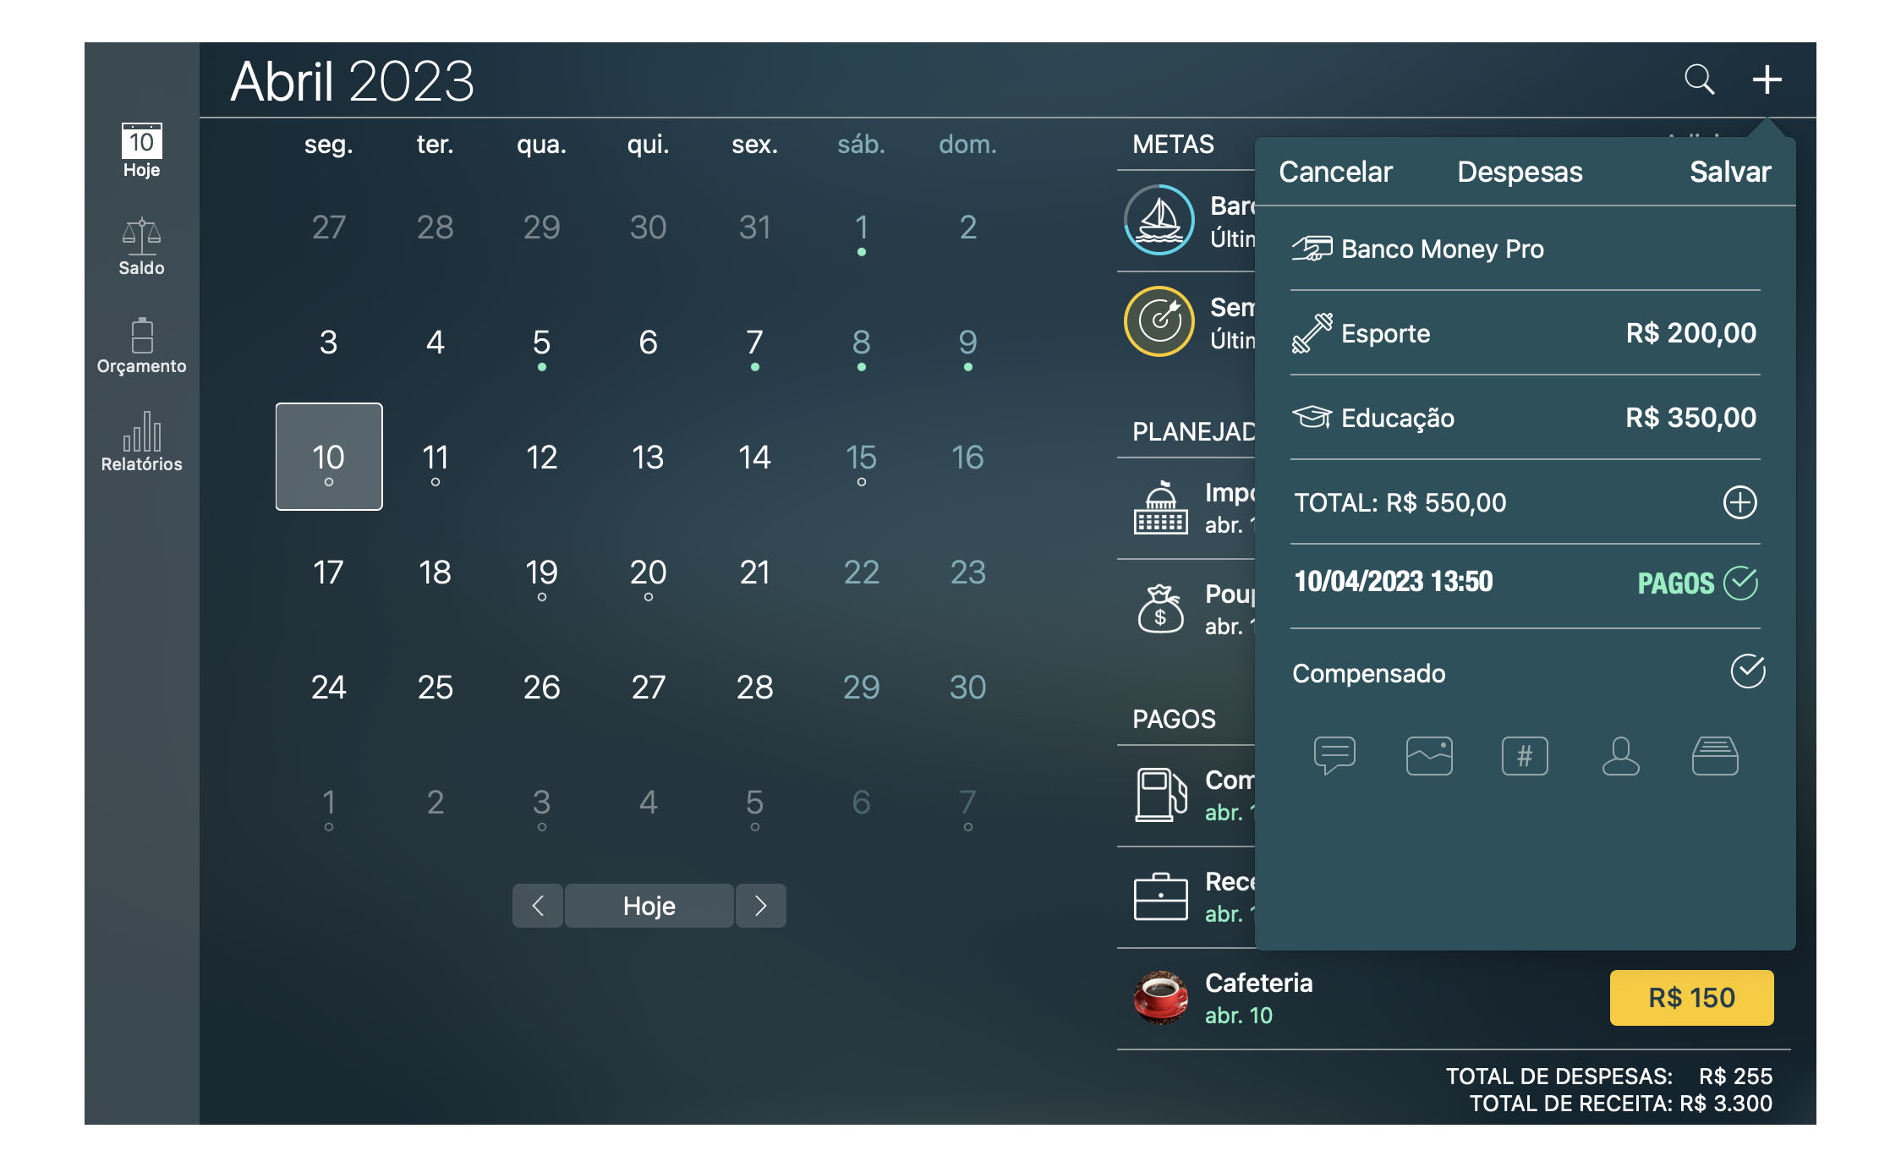Click the TOTAL DE DESPESAS: R$ 255 text
1901x1167 pixels.
point(1608,1076)
